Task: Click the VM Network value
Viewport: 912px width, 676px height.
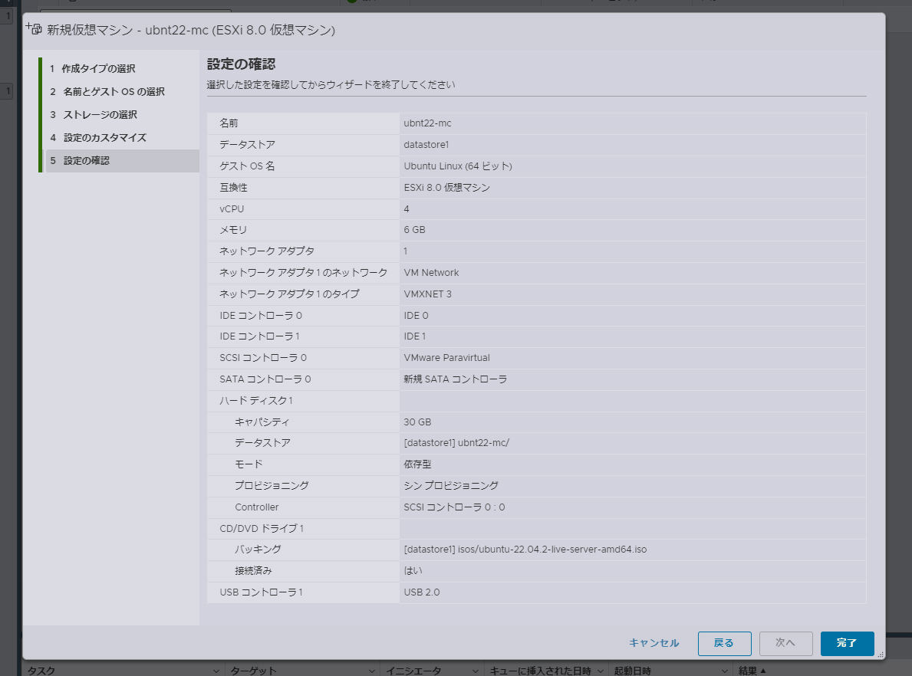Action: click(431, 273)
